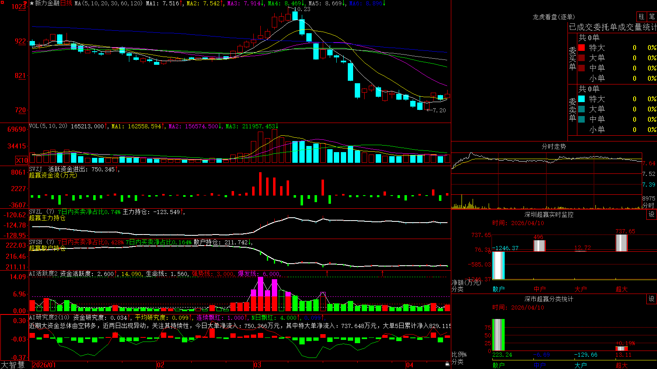Viewport: 657px width, 369px height.
Task: Click the teal 中单 swatch under 委卖单
Action: pyautogui.click(x=581, y=119)
